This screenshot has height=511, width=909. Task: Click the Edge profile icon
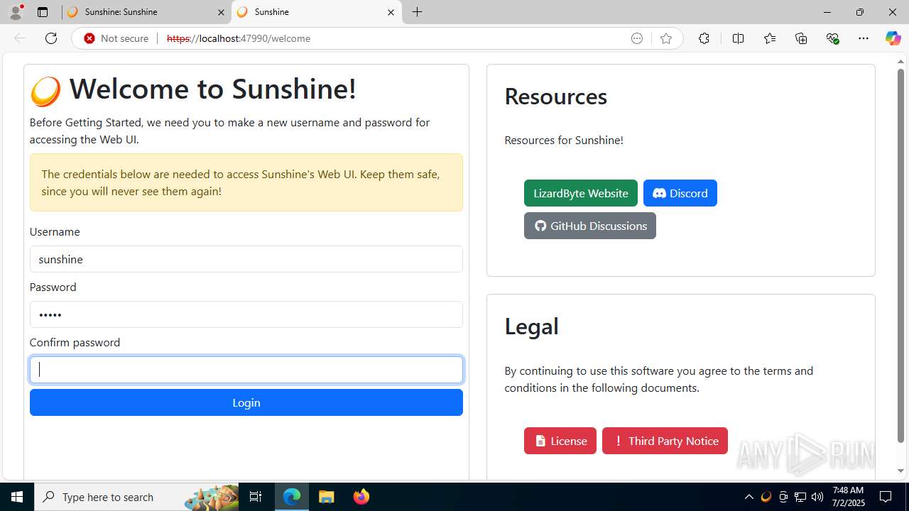coord(16,12)
